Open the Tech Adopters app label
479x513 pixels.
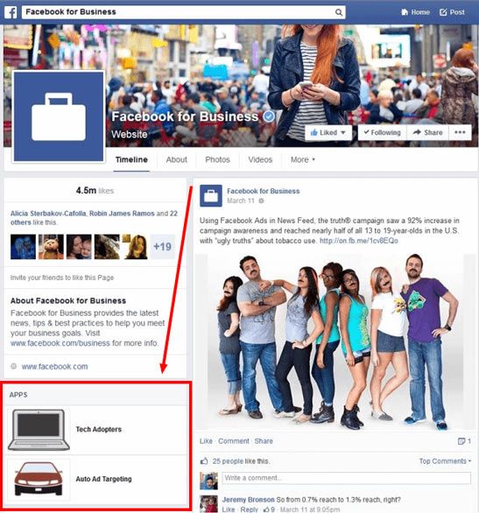[x=98, y=429]
